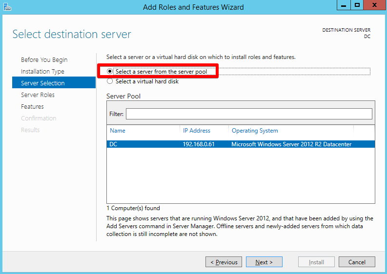Sort server list by Name column
This screenshot has height=274, width=387.
tap(118, 131)
